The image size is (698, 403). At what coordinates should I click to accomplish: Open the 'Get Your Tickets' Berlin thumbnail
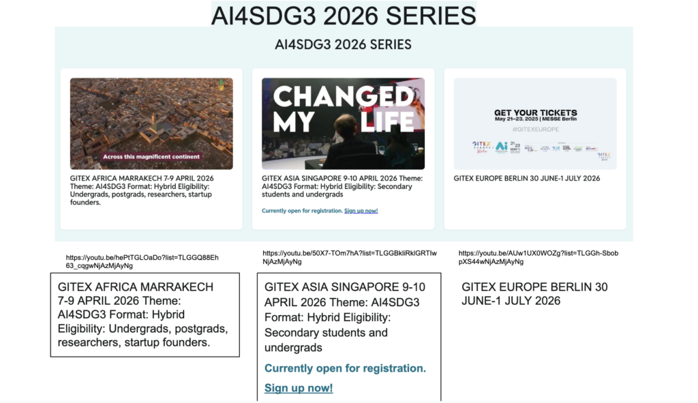535,123
